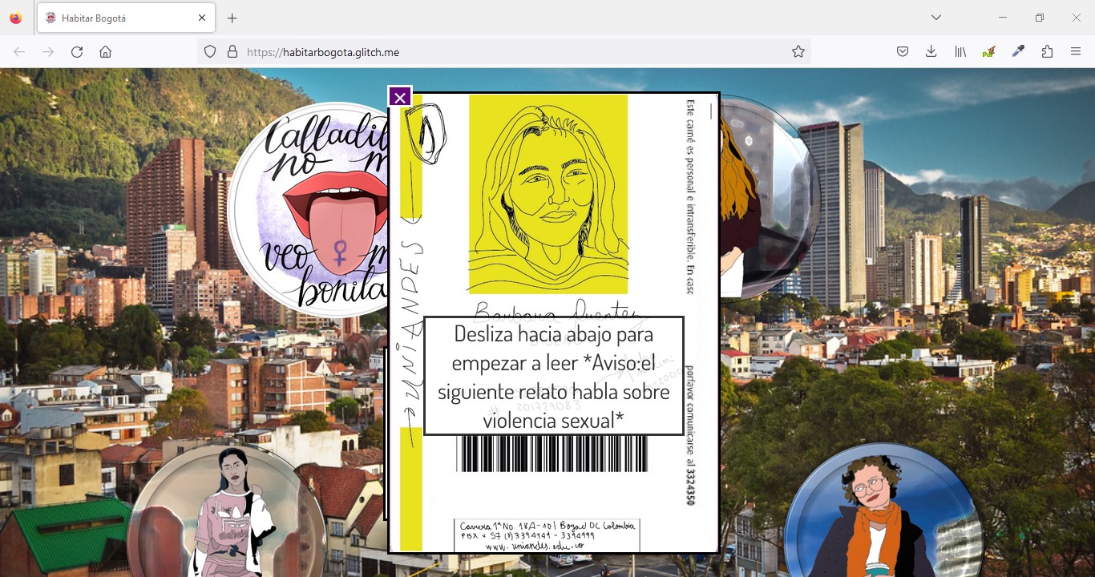Activate the eyedropper toolbar icon

1018,52
